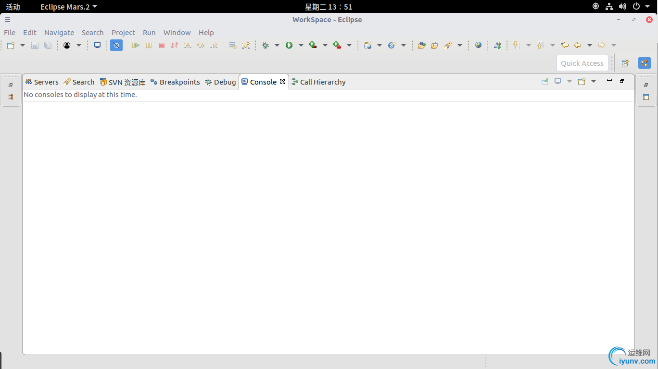Click the Last Edit Location icon
The image size is (658, 369).
pyautogui.click(x=565, y=45)
